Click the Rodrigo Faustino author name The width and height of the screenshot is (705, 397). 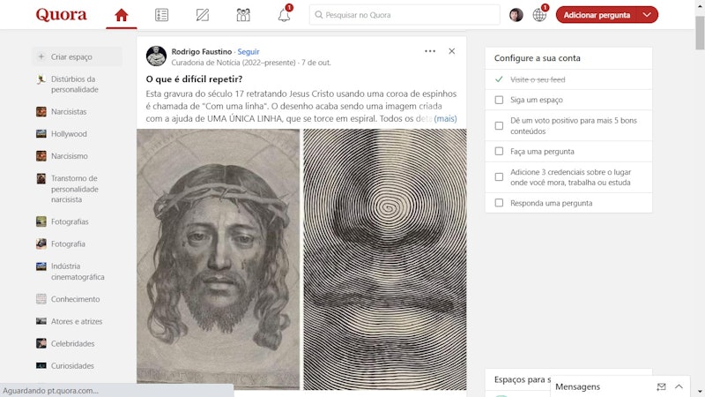coord(202,51)
